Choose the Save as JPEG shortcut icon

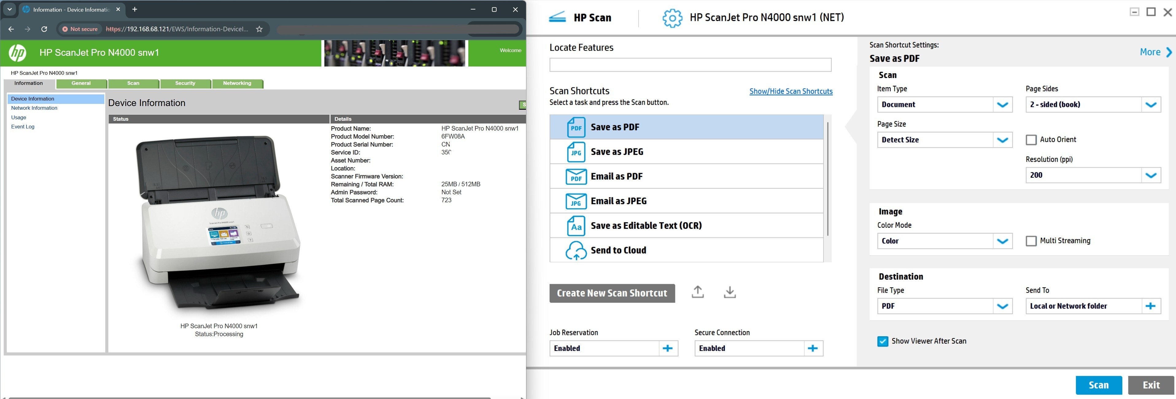576,152
